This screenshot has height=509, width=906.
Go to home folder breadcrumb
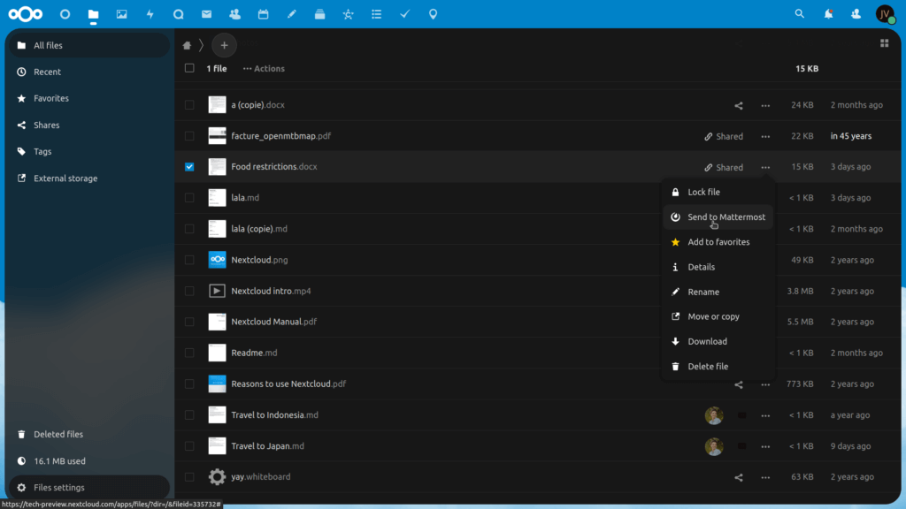pyautogui.click(x=187, y=45)
